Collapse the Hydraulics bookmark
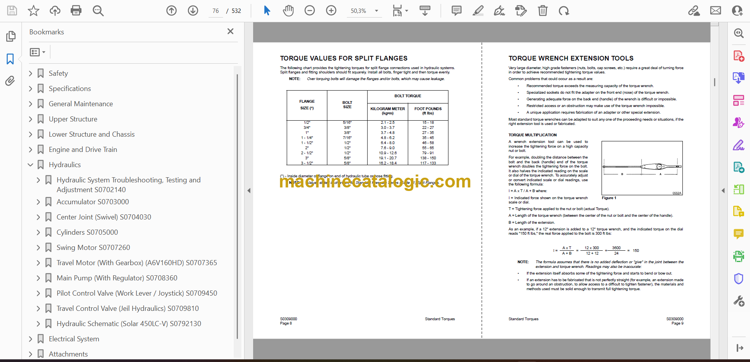 pyautogui.click(x=30, y=165)
